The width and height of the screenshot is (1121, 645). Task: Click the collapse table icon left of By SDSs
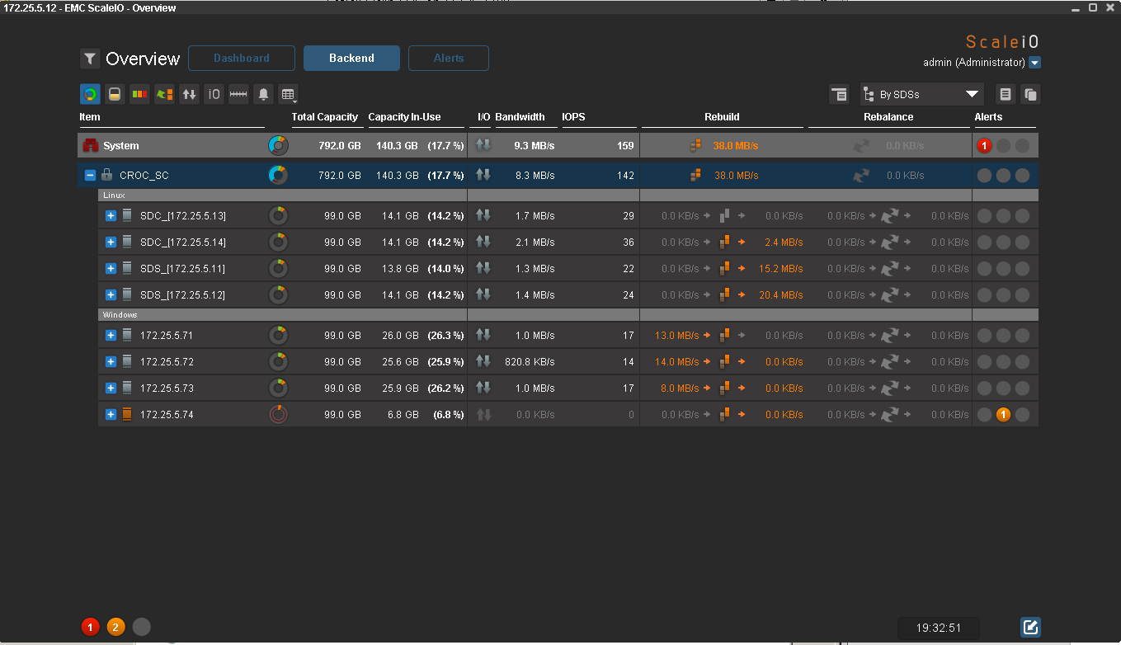click(x=839, y=94)
